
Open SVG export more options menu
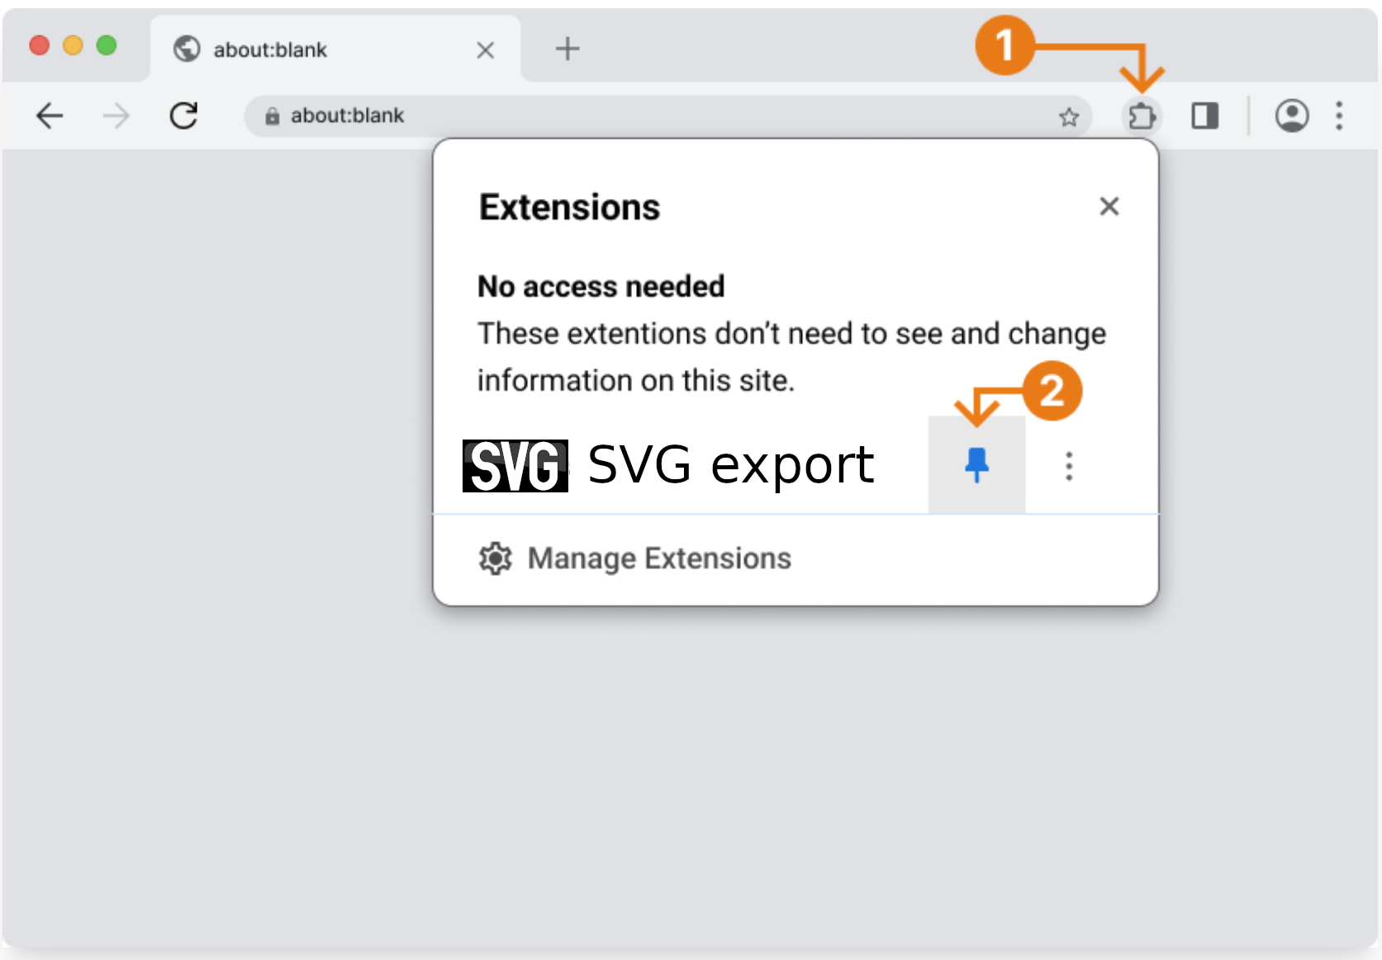pyautogui.click(x=1069, y=466)
